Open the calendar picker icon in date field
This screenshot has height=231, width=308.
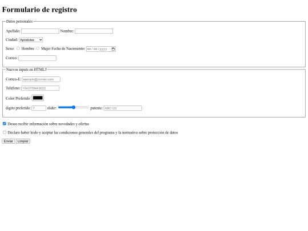coord(113,49)
